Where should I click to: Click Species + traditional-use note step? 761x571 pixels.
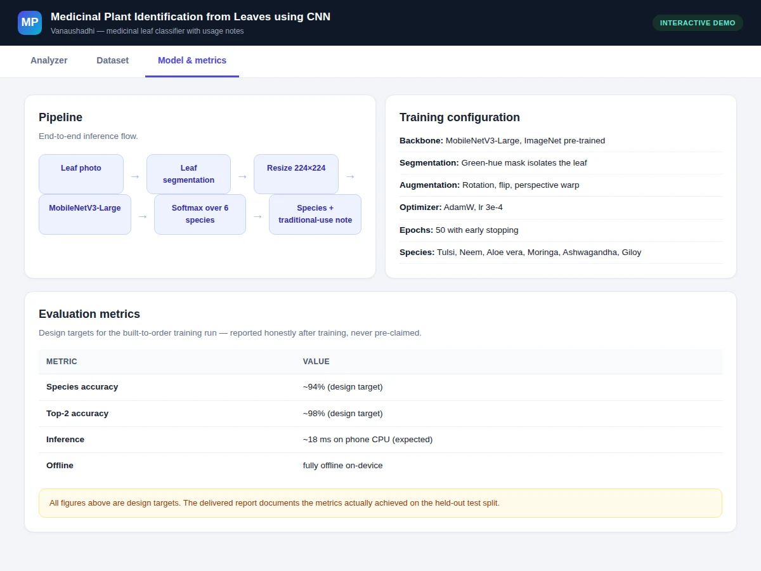pyautogui.click(x=315, y=214)
